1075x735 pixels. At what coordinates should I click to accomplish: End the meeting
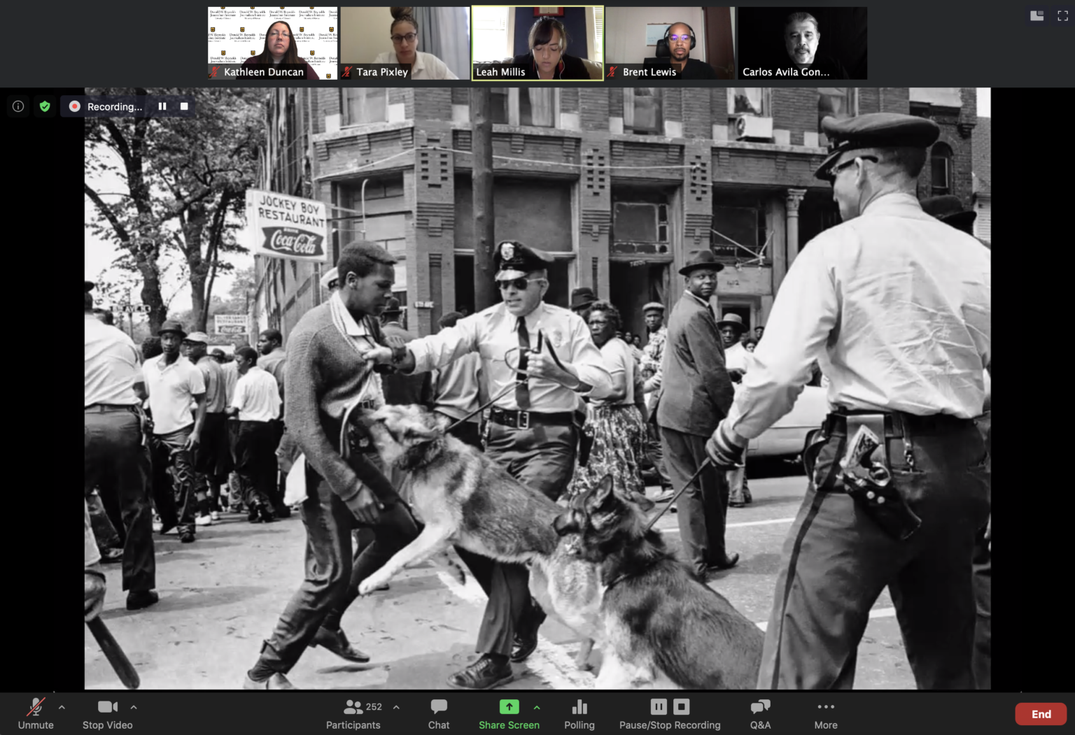(1041, 714)
